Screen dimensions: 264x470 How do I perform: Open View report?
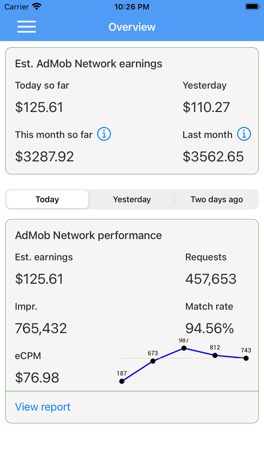(x=42, y=407)
